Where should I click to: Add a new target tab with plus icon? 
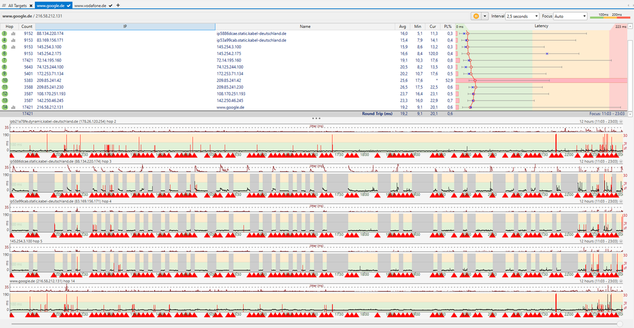[x=117, y=5]
